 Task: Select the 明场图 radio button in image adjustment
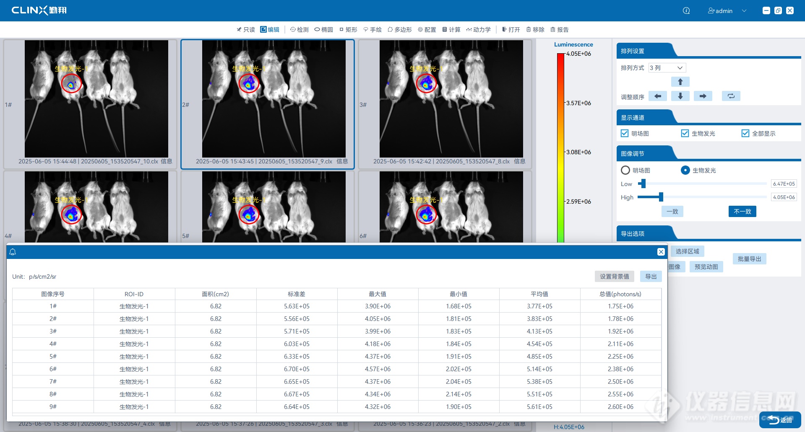tap(625, 170)
